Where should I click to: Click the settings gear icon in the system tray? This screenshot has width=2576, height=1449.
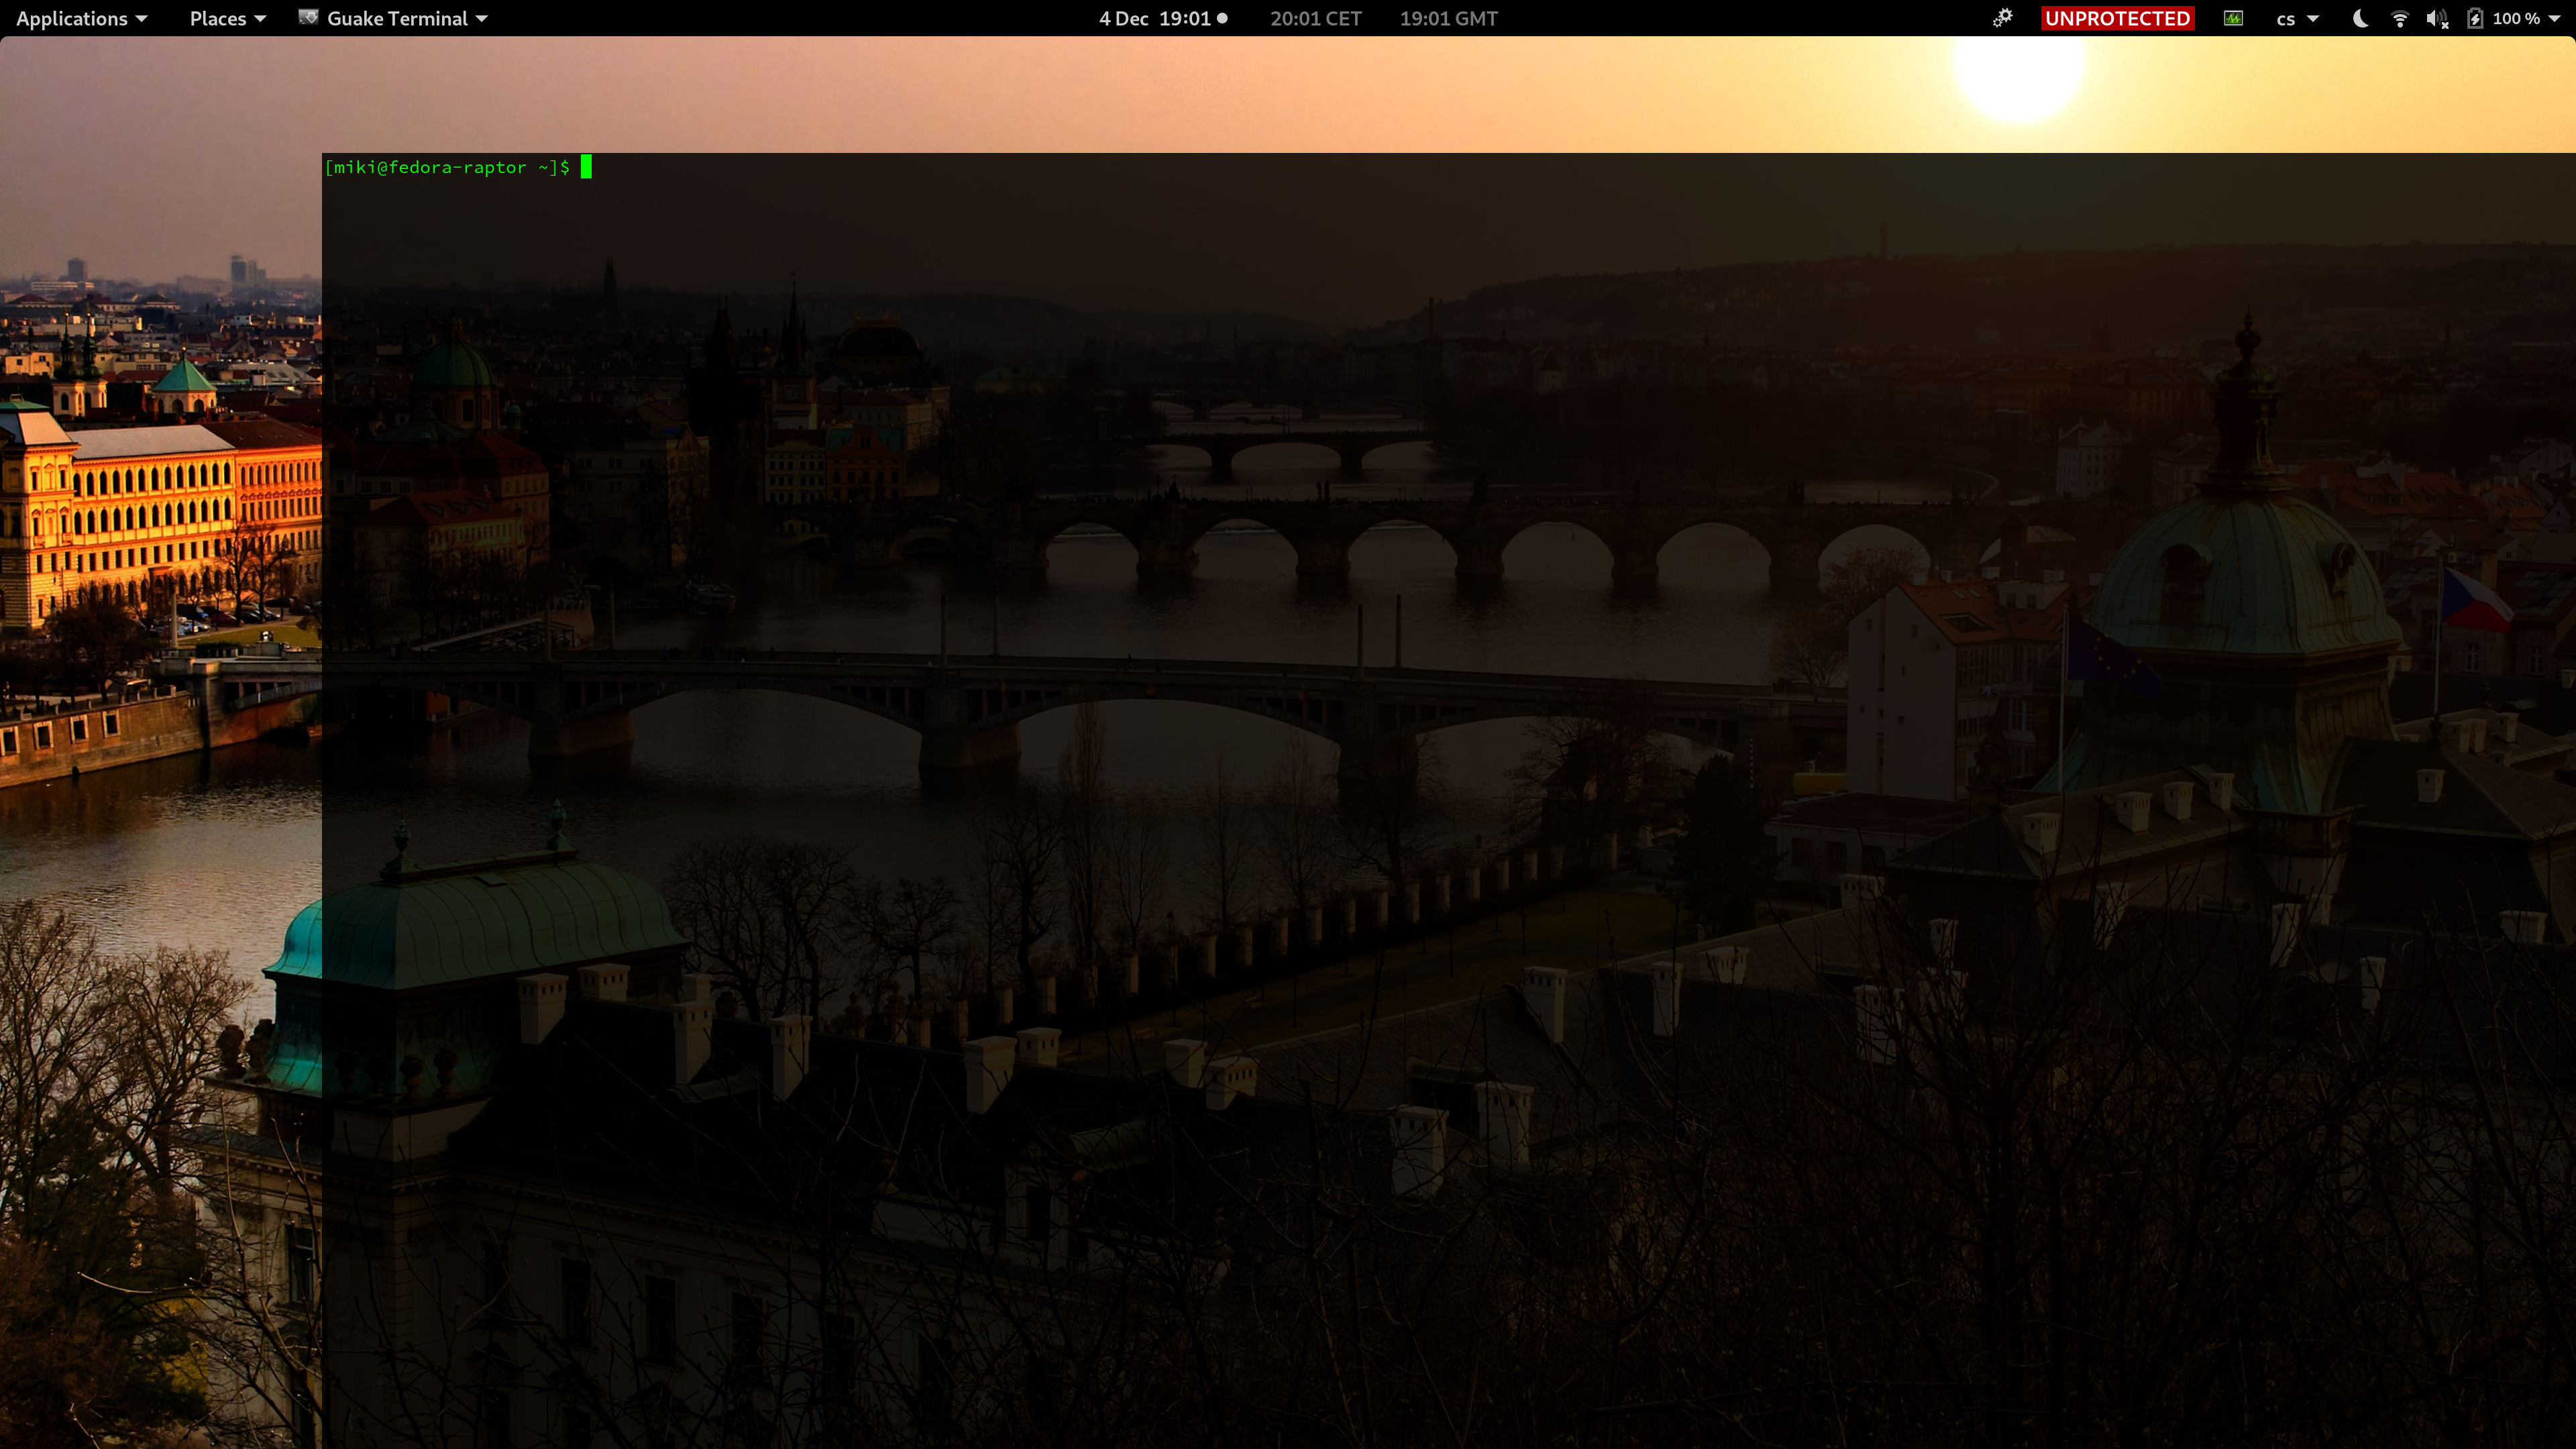pyautogui.click(x=2002, y=18)
